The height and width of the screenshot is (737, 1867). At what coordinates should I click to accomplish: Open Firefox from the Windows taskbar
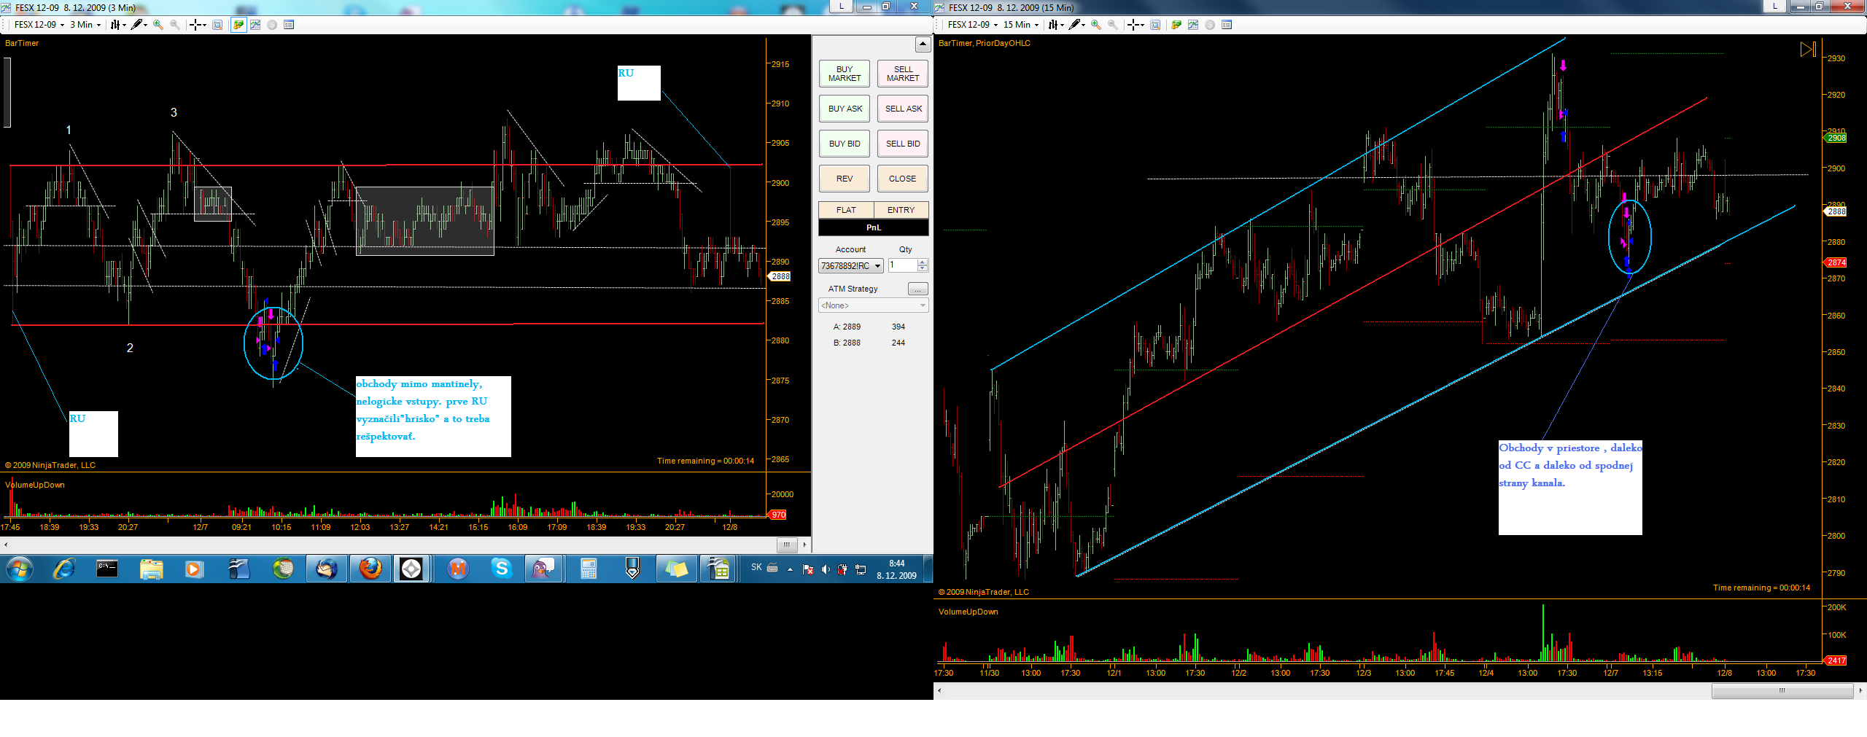(x=370, y=569)
